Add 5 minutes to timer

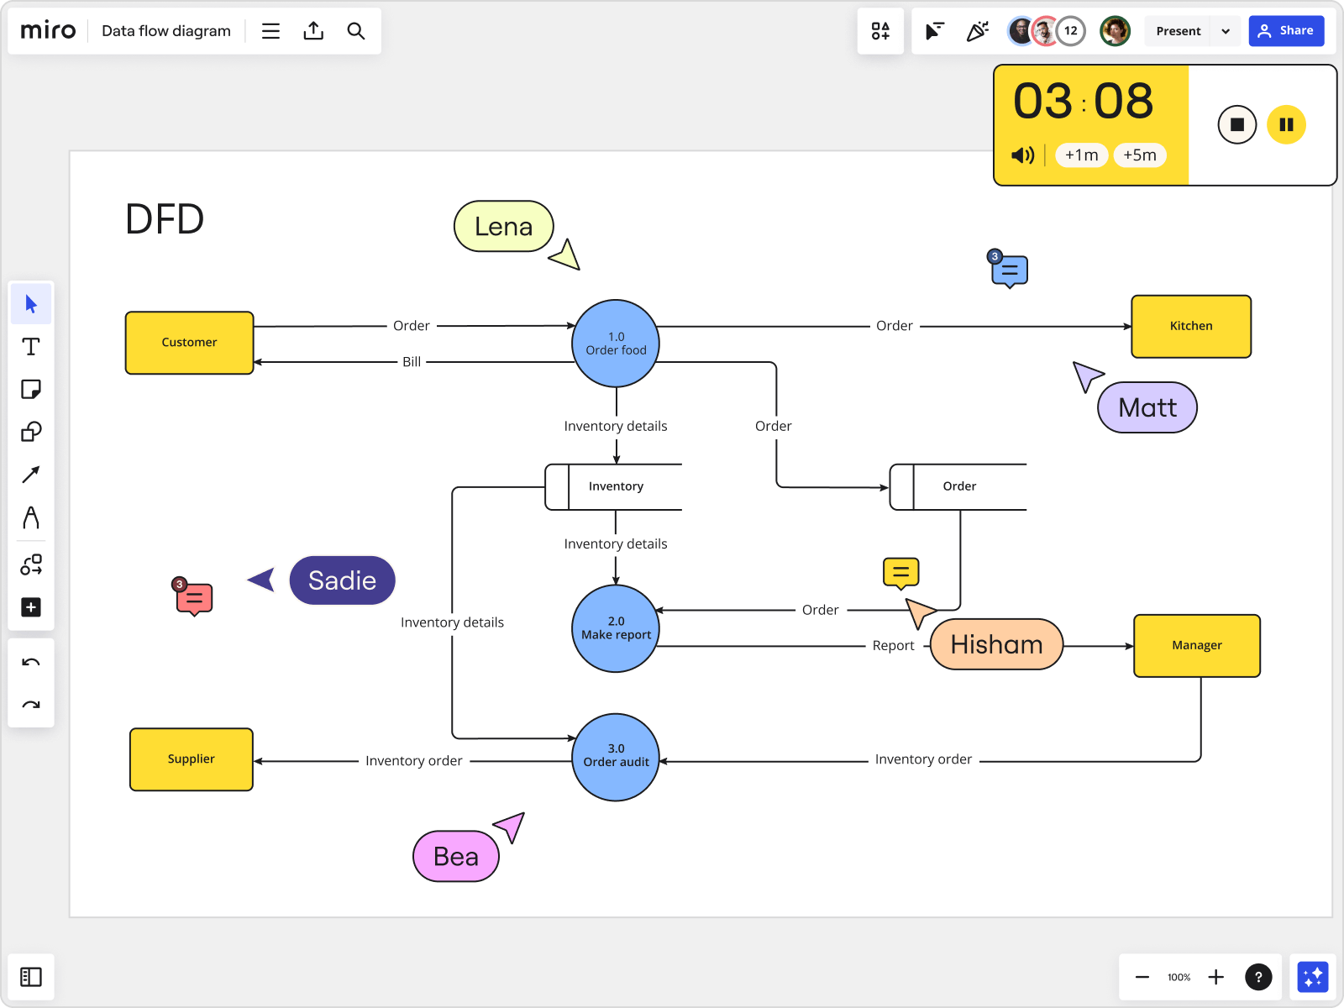point(1139,155)
